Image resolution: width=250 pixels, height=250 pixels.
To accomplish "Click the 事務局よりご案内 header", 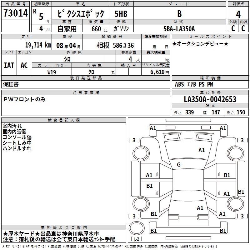I will pos(64,227).
